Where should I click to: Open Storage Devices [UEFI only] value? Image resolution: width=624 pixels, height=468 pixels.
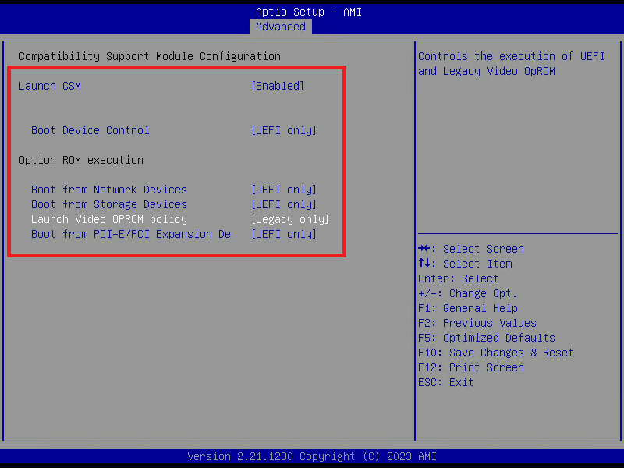pyautogui.click(x=284, y=204)
